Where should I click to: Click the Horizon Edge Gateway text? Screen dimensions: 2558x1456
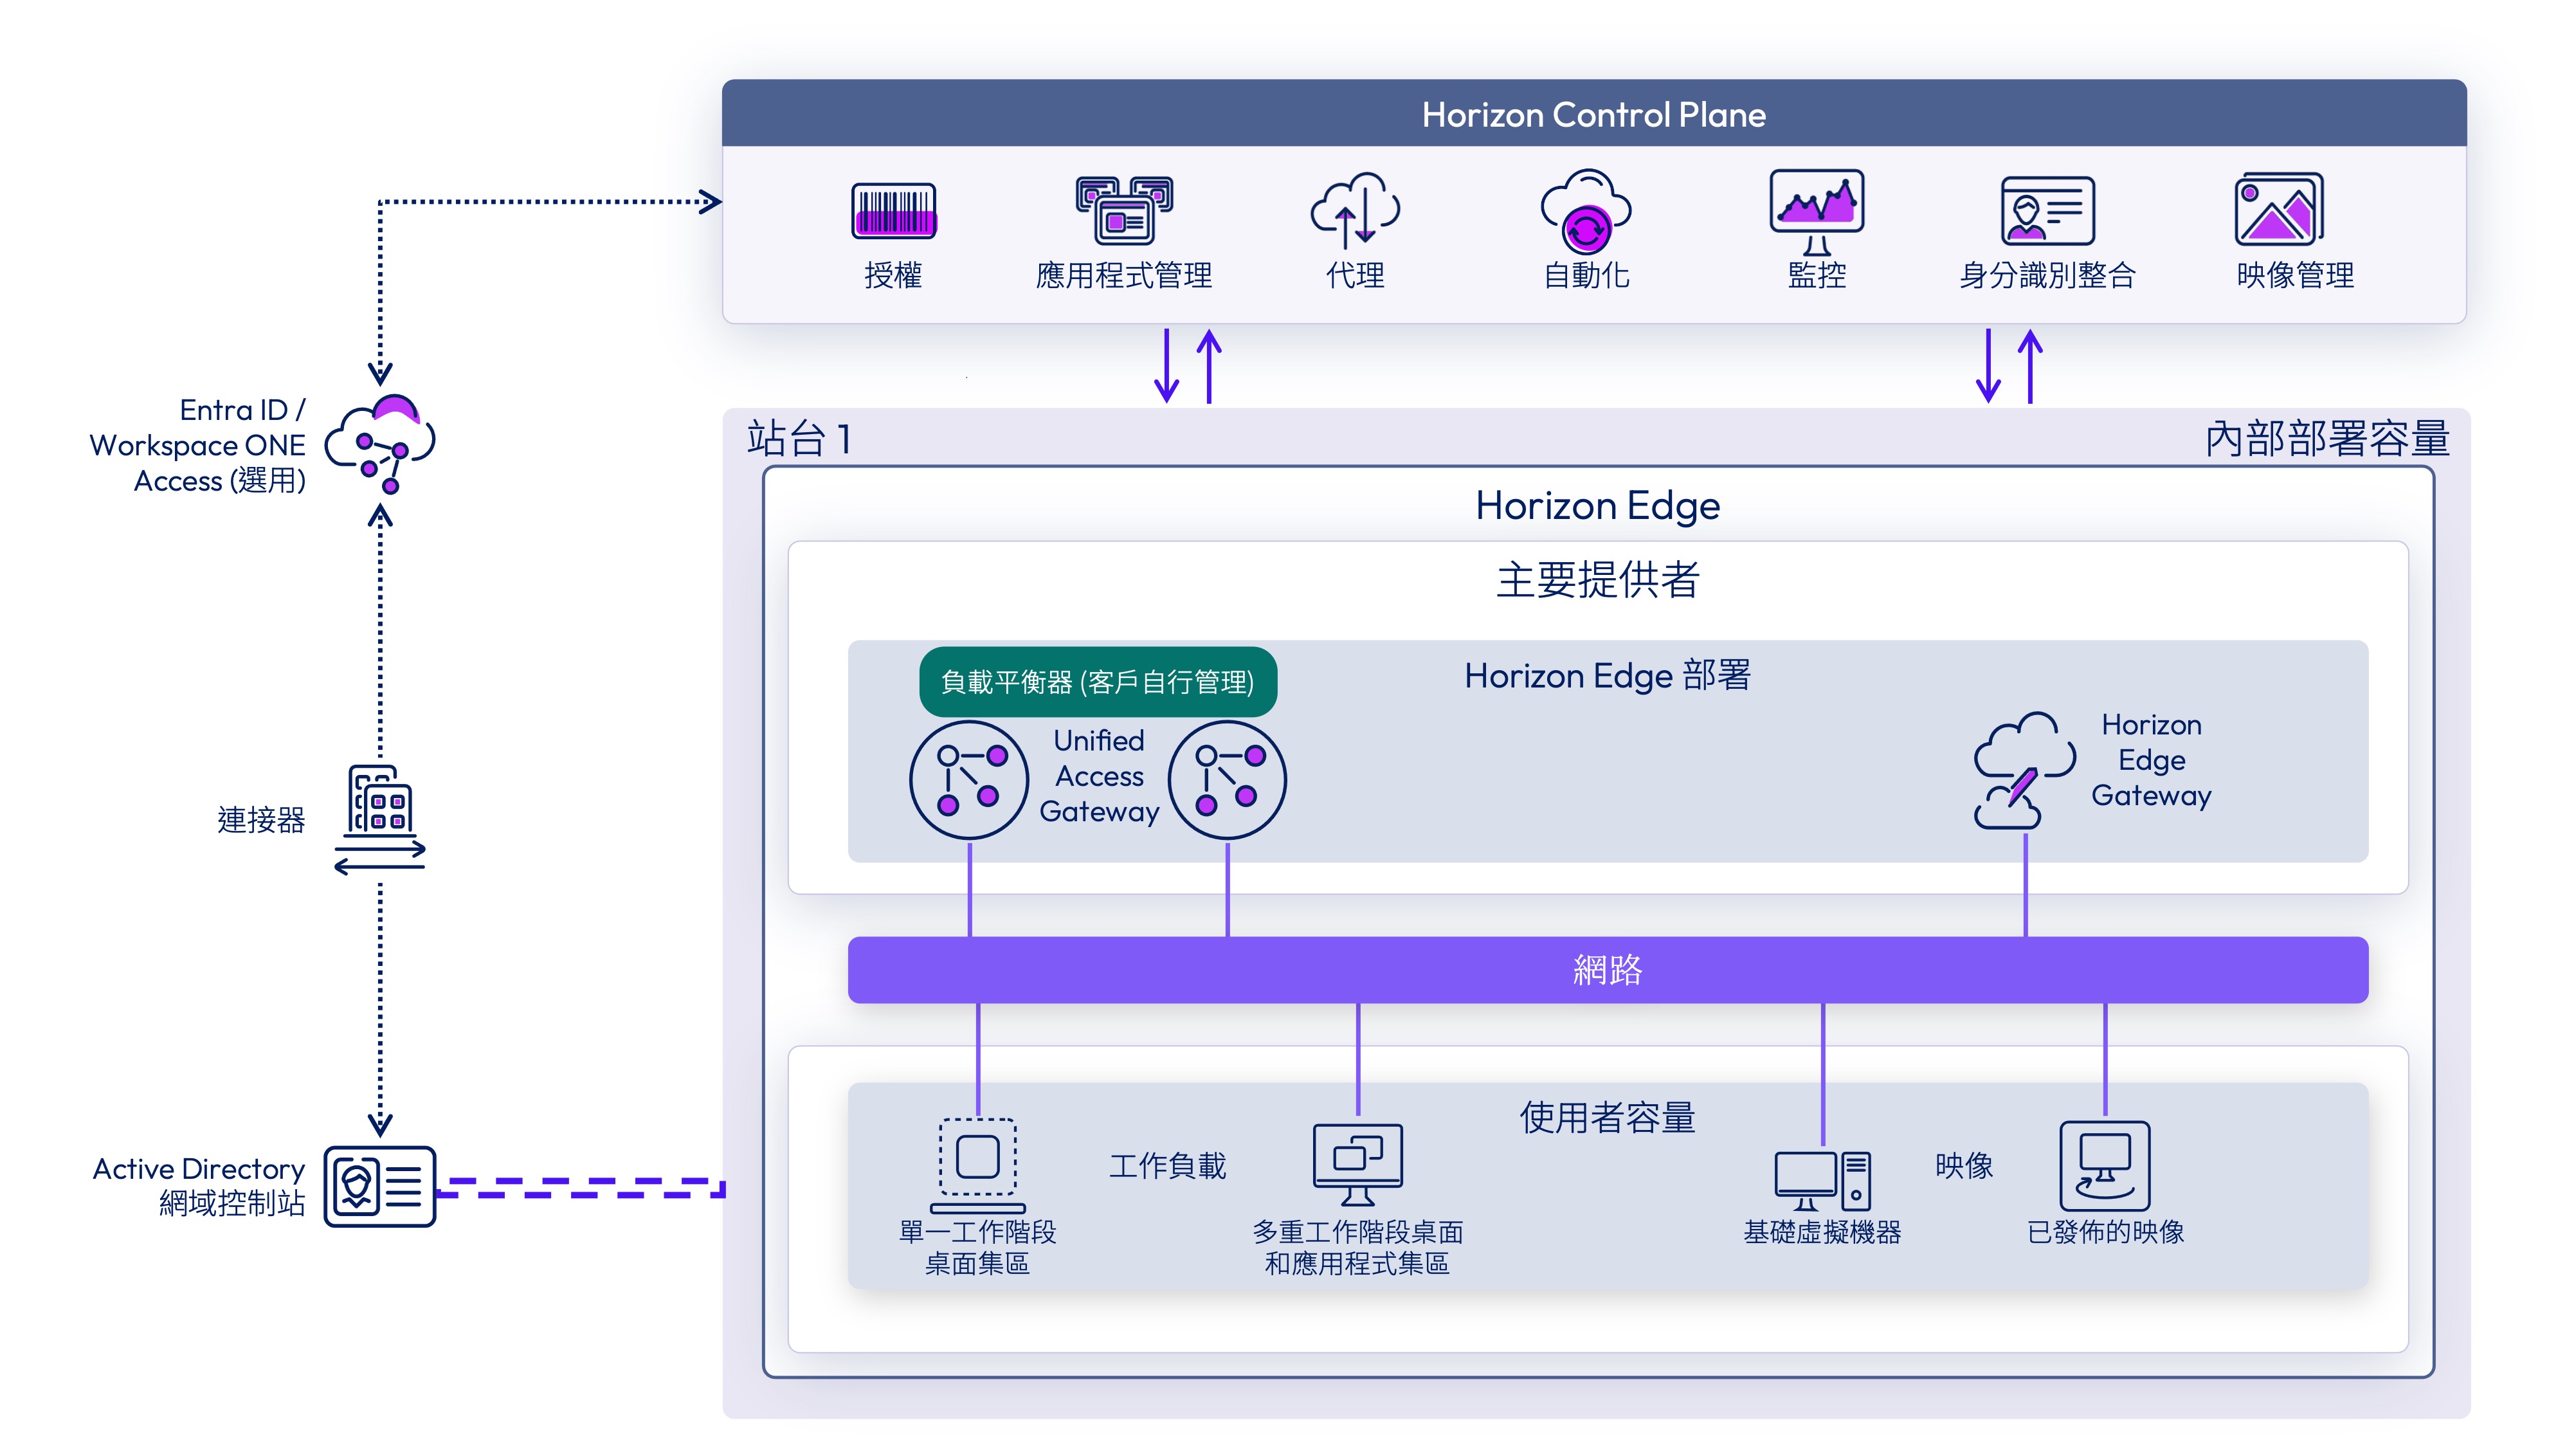tap(2151, 760)
